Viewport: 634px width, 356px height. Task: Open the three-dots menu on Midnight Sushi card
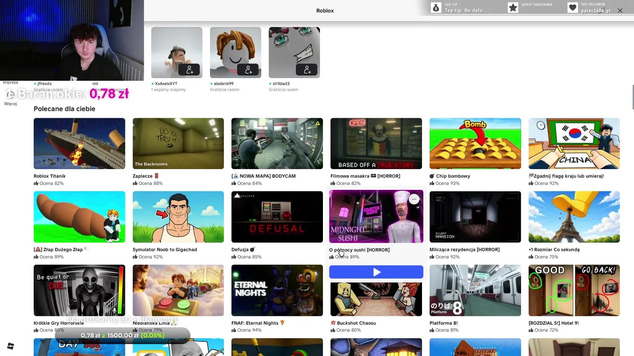(x=414, y=199)
